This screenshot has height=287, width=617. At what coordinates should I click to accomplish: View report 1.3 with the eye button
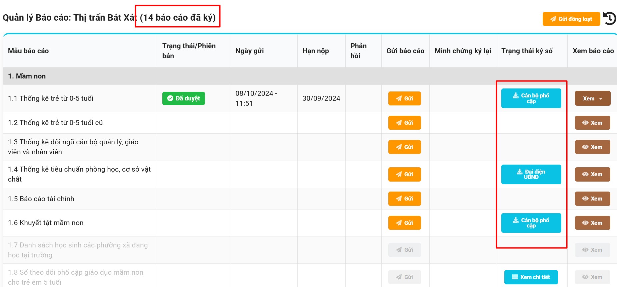coord(592,147)
